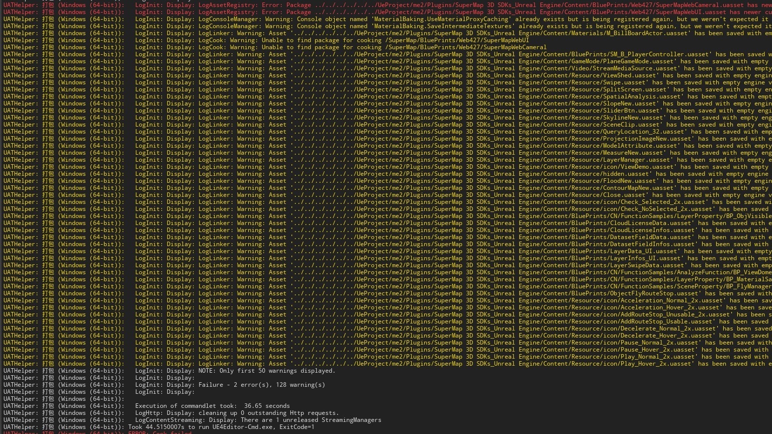Viewport: 772px width, 434px height.
Task: Select 'Failure - 2 error(s), 128 warning(s)' line
Action: click(x=164, y=385)
